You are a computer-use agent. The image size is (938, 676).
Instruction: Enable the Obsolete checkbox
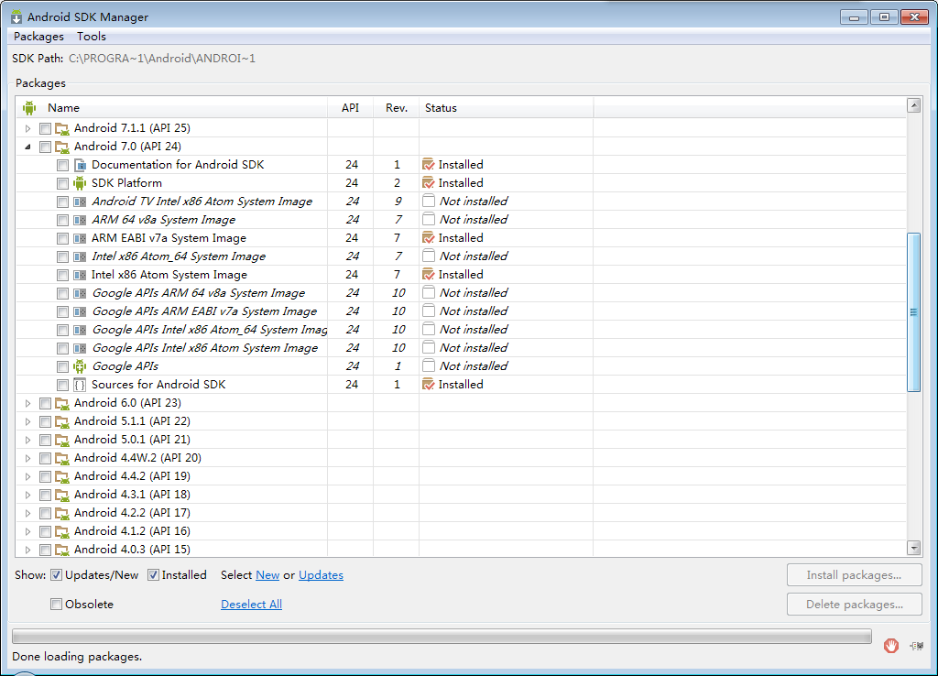[56, 605]
